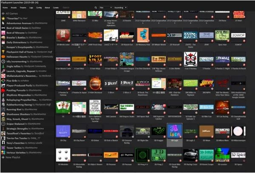Click the Rhythmic Rhapsodies treble clef icon
This screenshot has height=173, width=255.
[3, 95]
